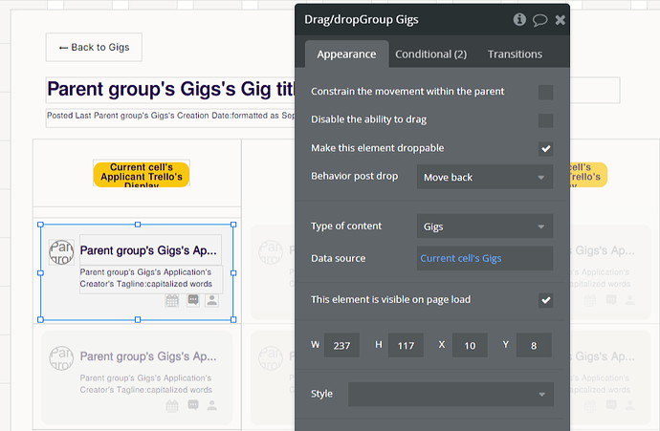Edit Current cell's Gigs data source
The height and width of the screenshot is (431, 660).
click(484, 258)
